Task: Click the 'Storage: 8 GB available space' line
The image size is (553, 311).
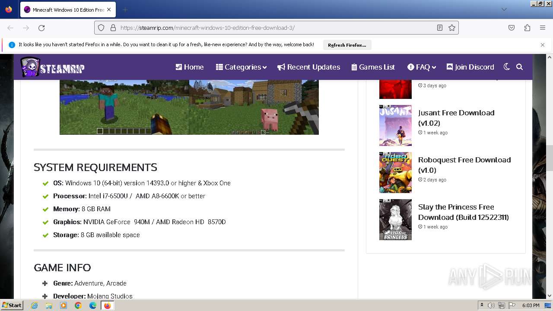Action: coord(96,235)
